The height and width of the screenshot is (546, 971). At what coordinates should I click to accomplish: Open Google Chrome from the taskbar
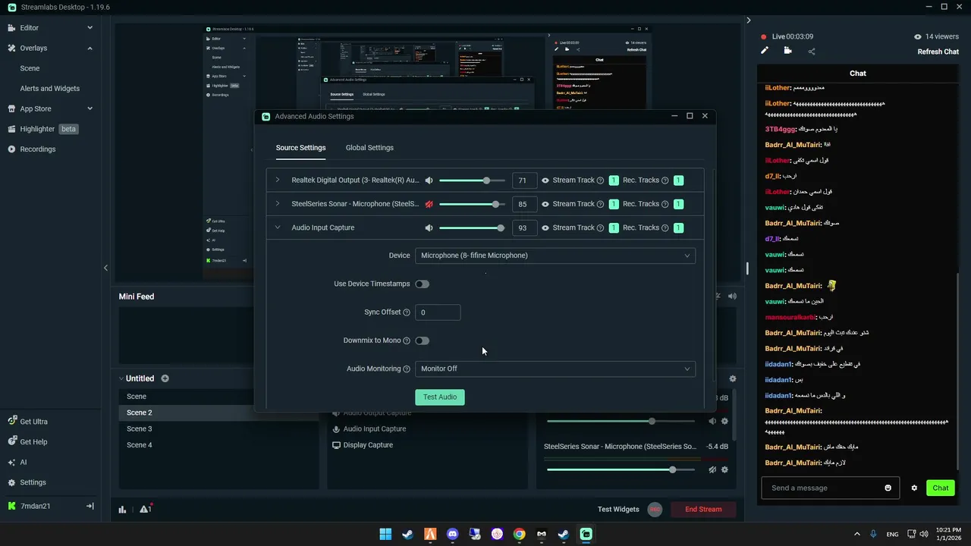[519, 534]
